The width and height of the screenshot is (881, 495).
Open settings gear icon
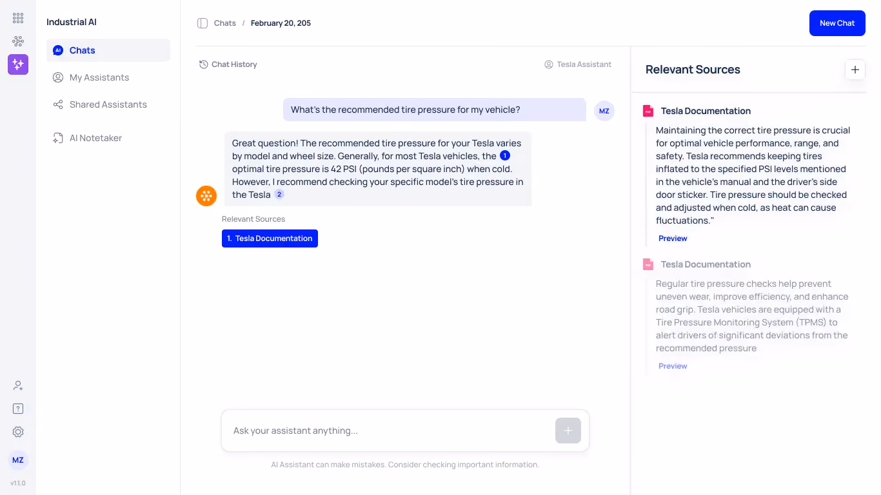pos(18,432)
